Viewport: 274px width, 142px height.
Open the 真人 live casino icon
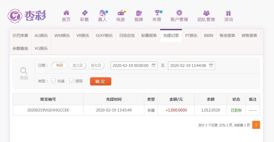(x=103, y=13)
